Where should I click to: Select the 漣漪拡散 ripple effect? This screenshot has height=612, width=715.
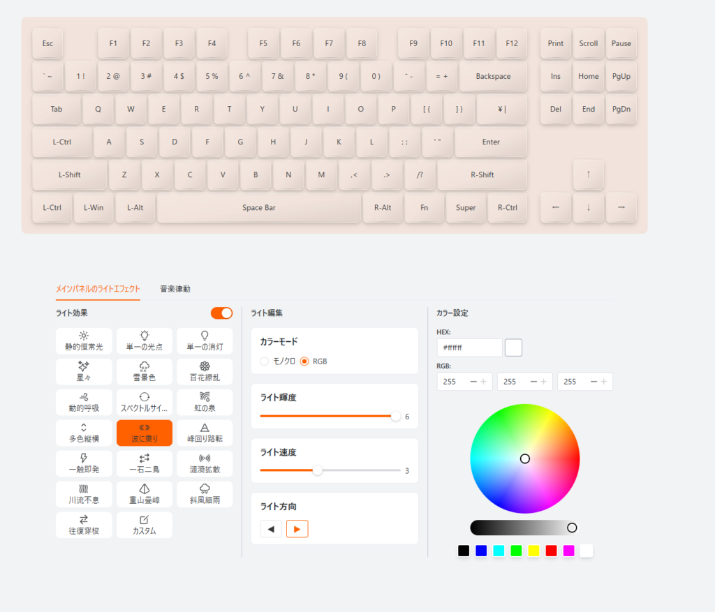205,463
